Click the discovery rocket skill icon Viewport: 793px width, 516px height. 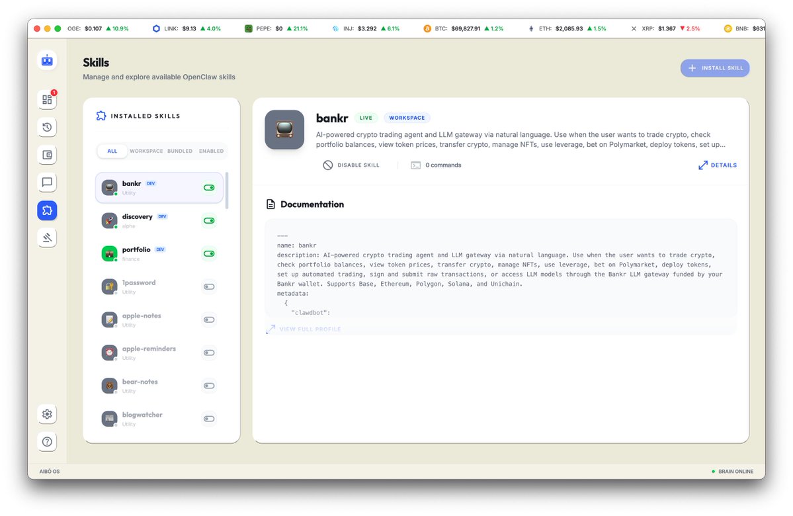(109, 220)
